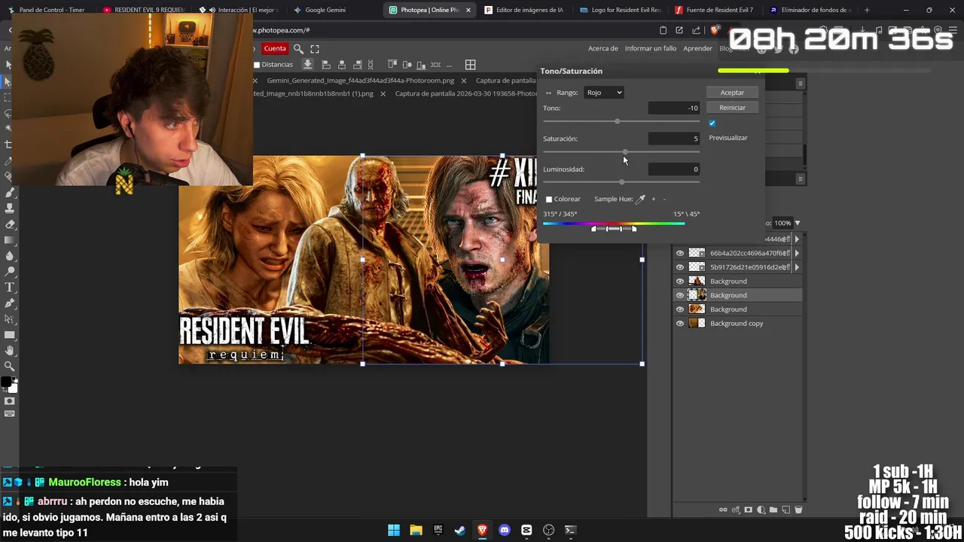This screenshot has width=964, height=542.
Task: Switch to Captura de pantalla 2026-03-30 193658 tab
Action: (x=465, y=94)
